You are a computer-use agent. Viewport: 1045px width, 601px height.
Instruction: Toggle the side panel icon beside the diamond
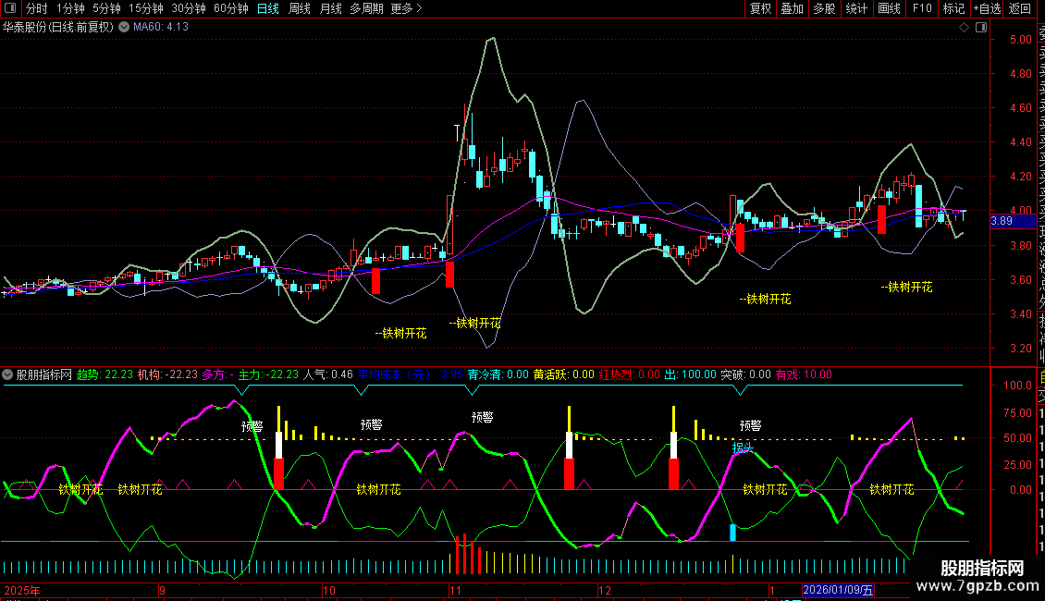[979, 28]
